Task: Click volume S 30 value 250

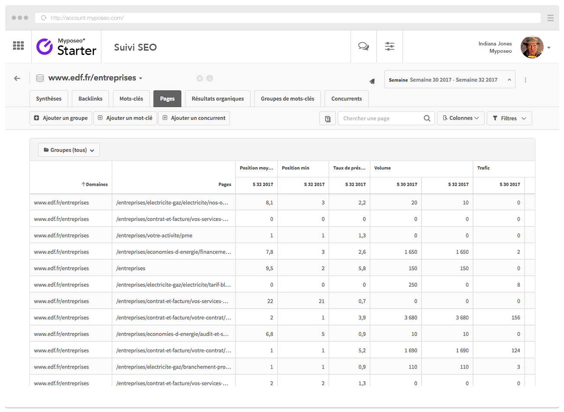Action: click(x=413, y=285)
